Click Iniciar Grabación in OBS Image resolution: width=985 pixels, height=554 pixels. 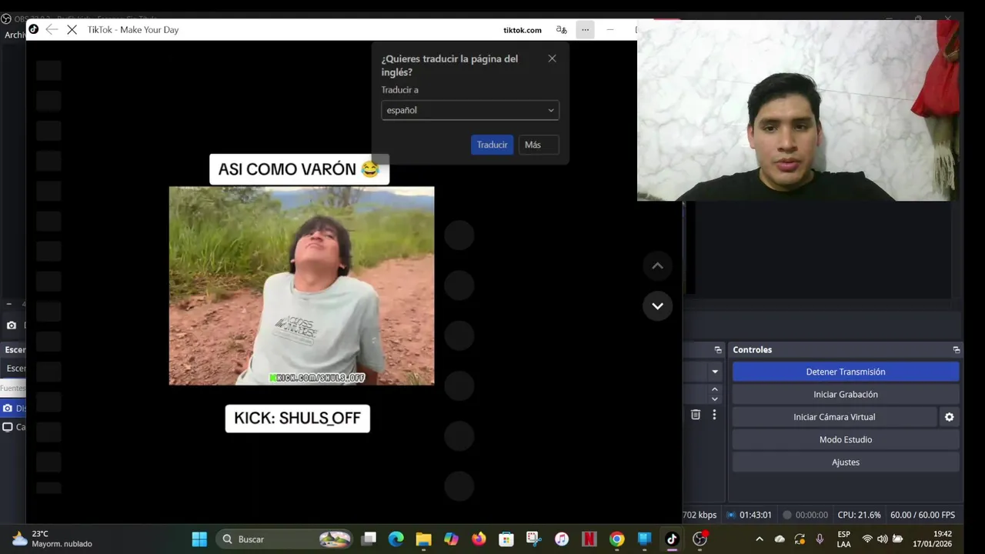click(x=846, y=394)
